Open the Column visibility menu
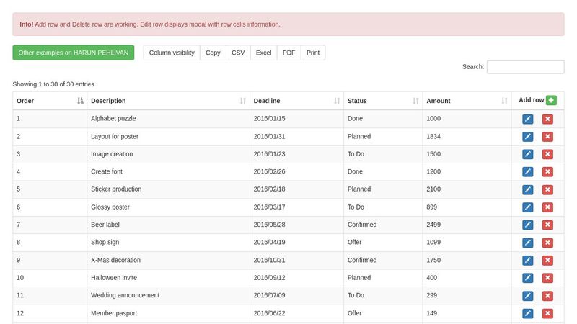The image size is (577, 324). tap(172, 53)
